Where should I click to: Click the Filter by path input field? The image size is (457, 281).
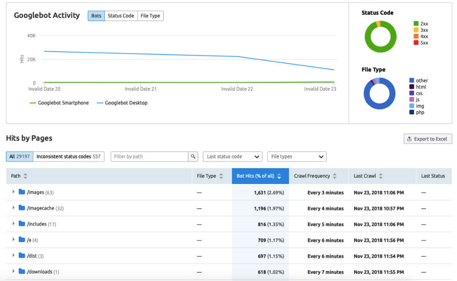coord(149,157)
